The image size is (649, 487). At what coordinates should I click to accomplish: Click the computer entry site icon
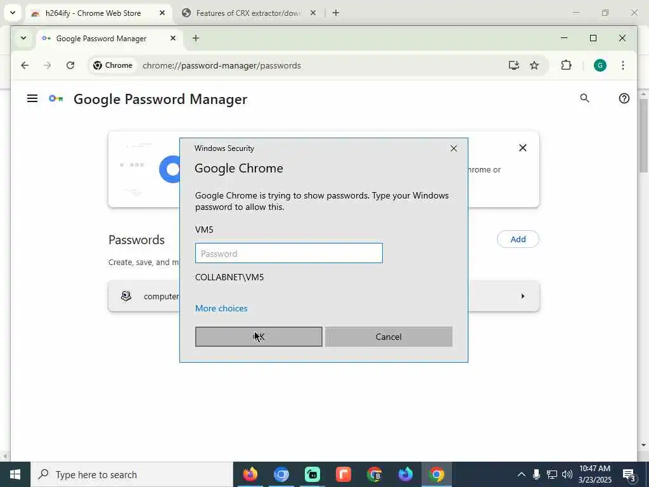[x=126, y=295]
